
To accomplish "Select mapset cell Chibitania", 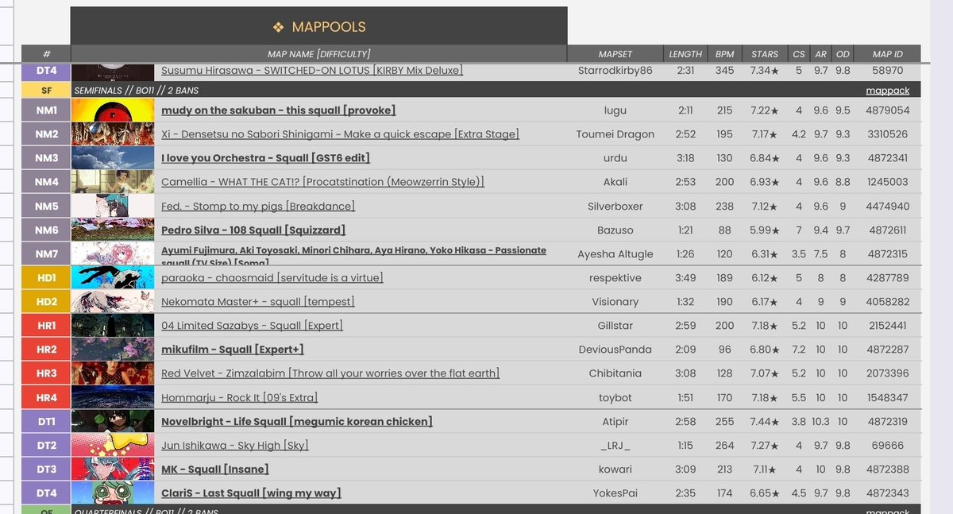I will [x=615, y=373].
